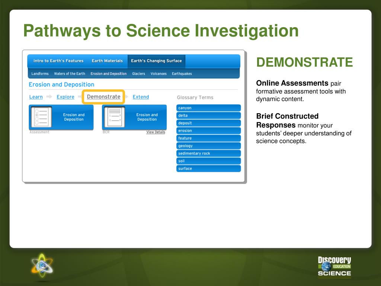Open glossary term geology
Viewport: 381px width, 286px height.
tap(208, 146)
